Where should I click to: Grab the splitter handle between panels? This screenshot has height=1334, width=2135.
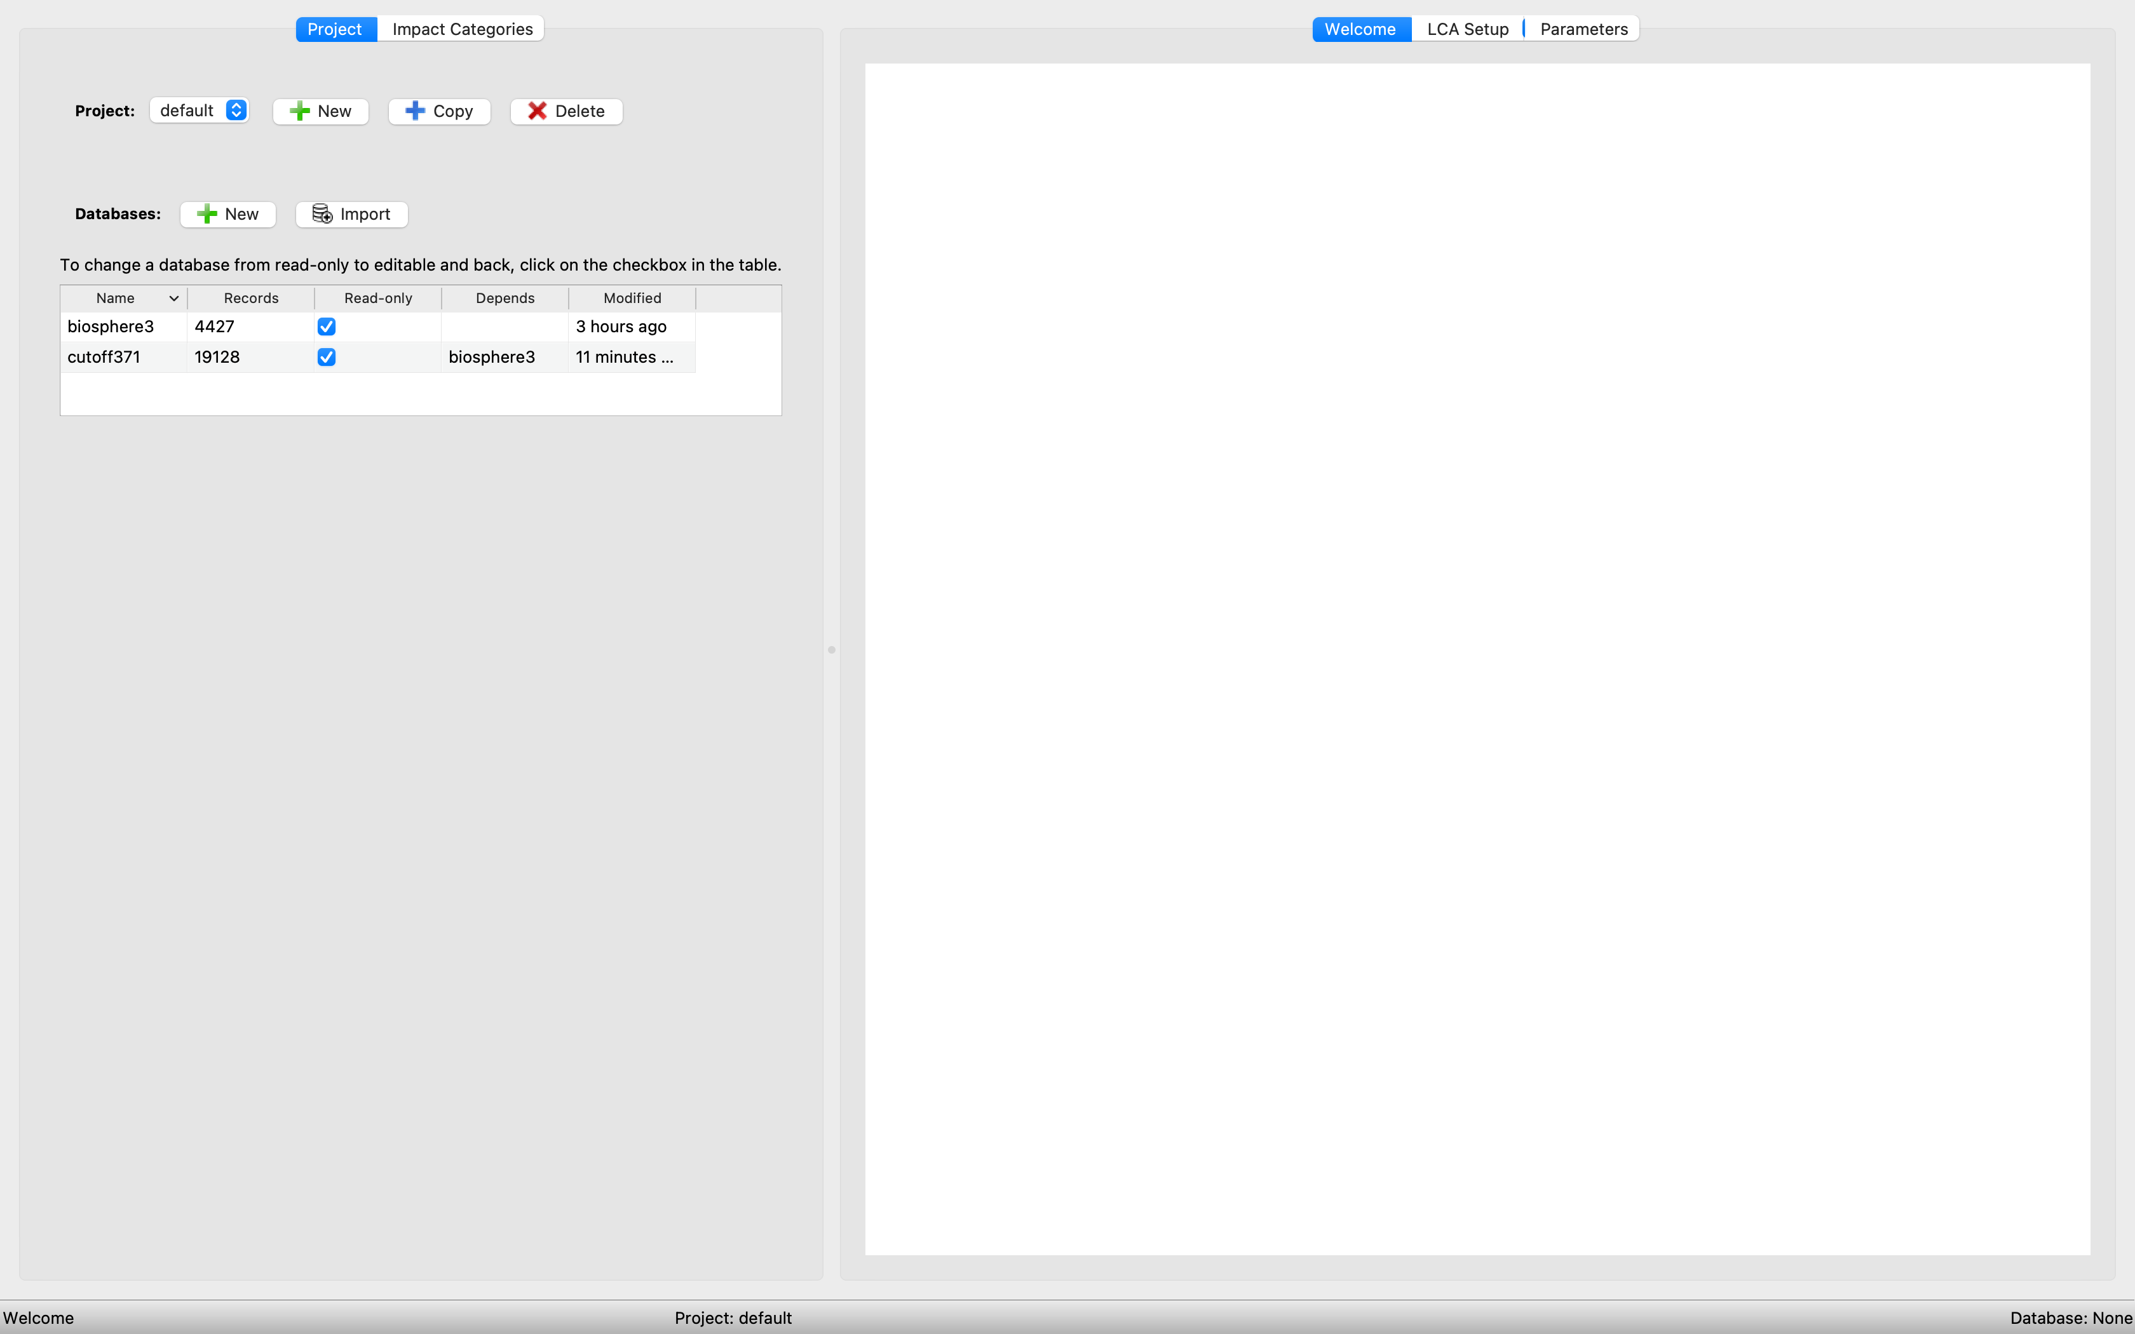tap(831, 650)
